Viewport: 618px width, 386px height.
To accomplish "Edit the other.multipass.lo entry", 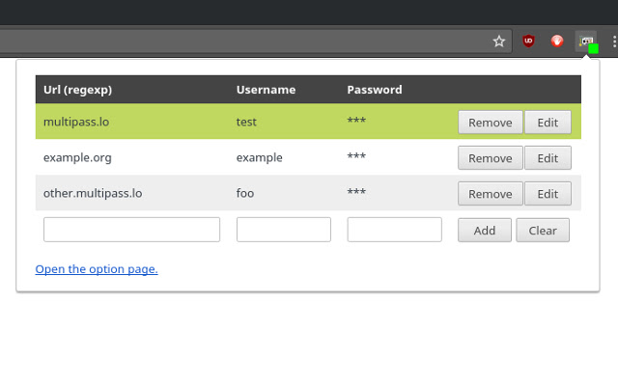I will [x=548, y=194].
